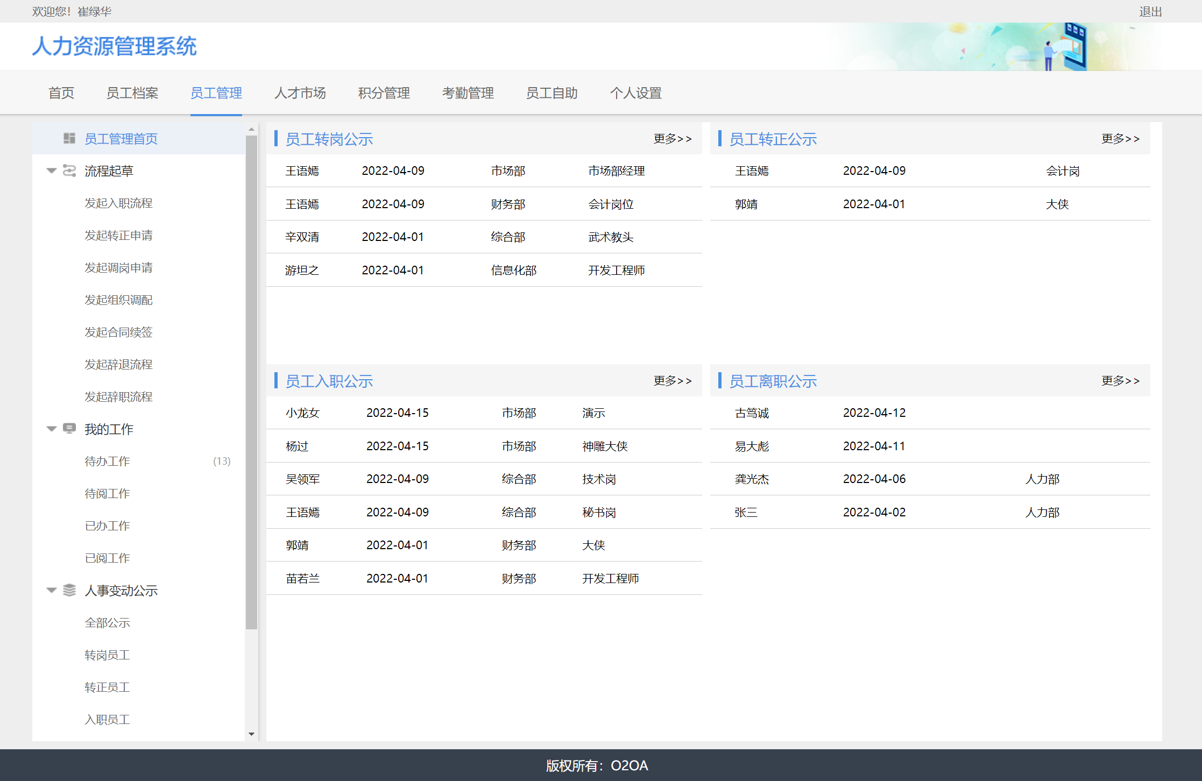Open 更多>> in 员工转岗公示 panel
1202x781 pixels.
672,139
